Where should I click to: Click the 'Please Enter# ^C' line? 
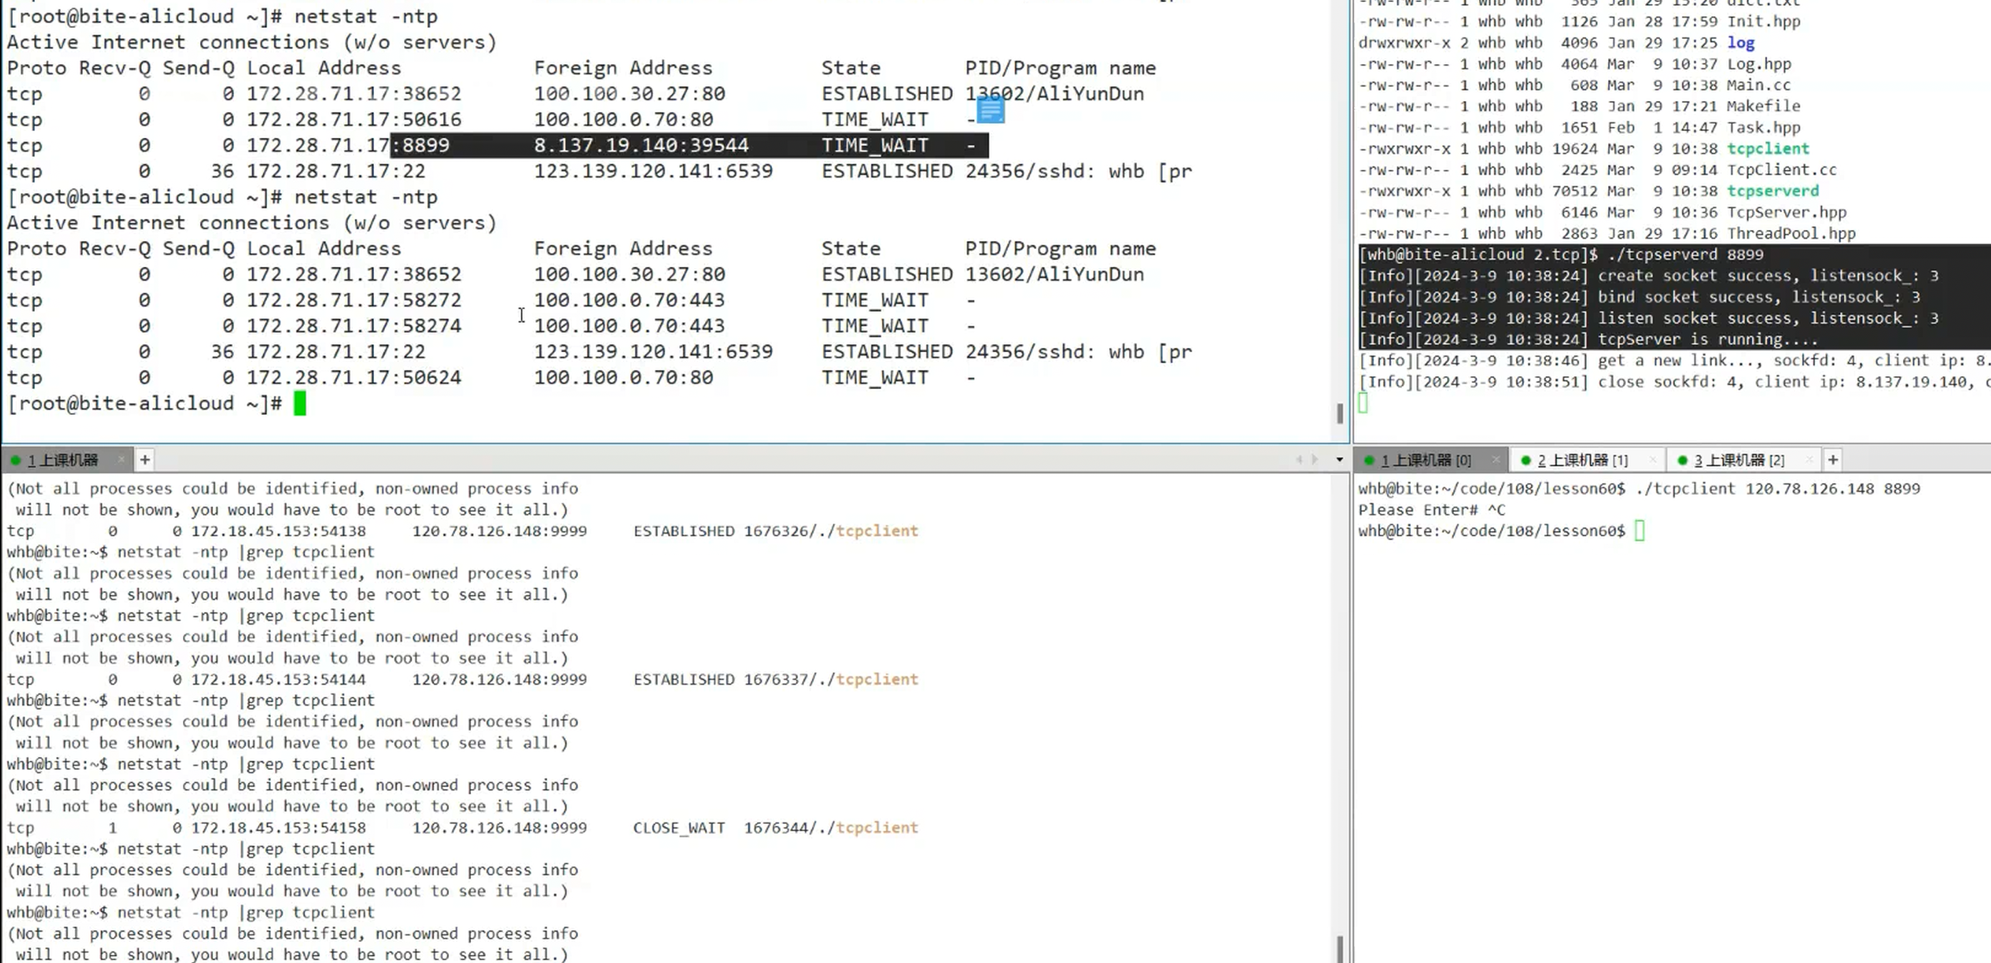(1431, 509)
